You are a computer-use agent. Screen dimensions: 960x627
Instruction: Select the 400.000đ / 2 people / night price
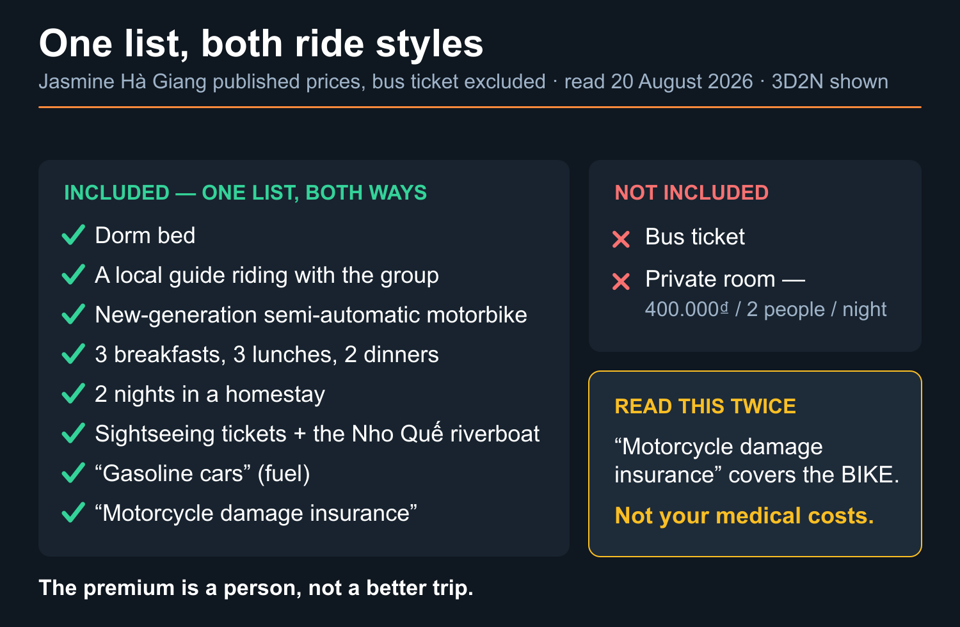[765, 310]
